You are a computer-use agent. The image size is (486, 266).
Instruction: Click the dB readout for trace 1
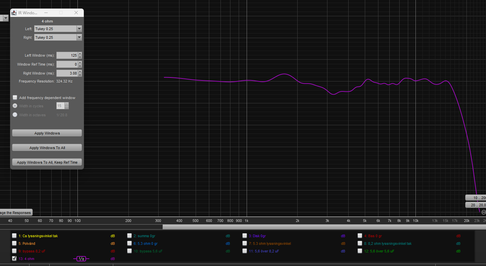click(x=113, y=236)
